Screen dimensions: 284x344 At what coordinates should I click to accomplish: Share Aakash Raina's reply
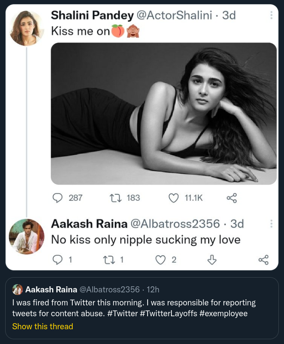[x=263, y=259]
